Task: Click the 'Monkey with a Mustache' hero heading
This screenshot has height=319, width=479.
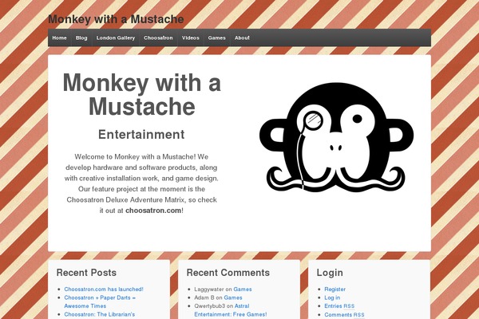Action: point(142,95)
